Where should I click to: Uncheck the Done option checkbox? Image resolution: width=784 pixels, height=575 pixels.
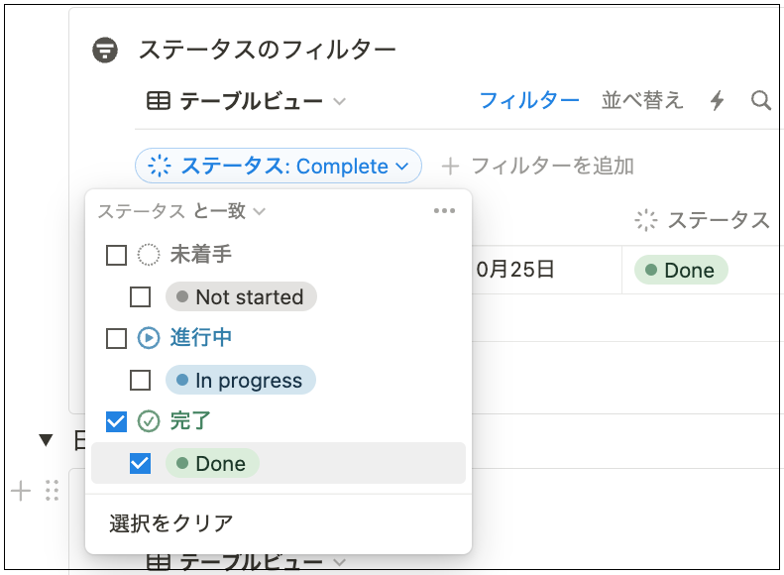click(140, 463)
